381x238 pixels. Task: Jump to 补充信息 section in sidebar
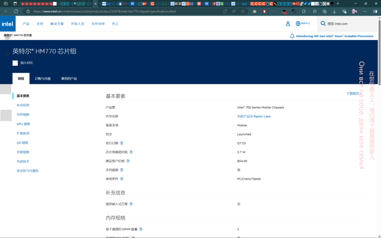pos(23,105)
